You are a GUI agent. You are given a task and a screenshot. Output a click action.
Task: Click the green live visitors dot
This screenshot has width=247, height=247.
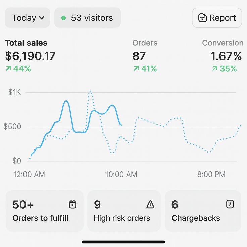click(x=63, y=18)
